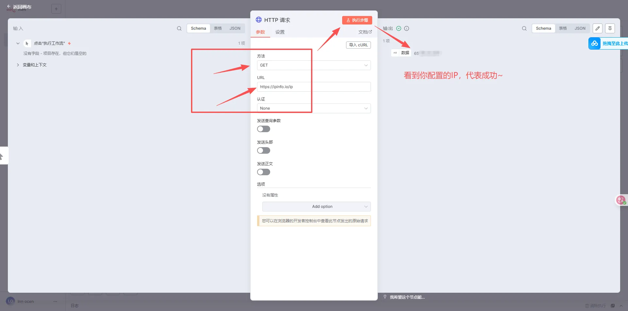Expand the 变量和上下文 tree item

[x=18, y=65]
